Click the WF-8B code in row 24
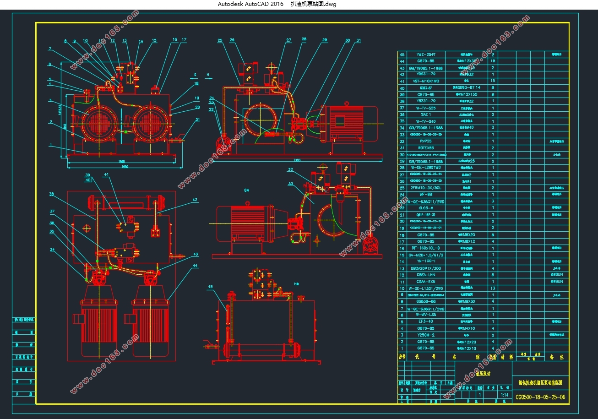This screenshot has height=419, width=598. tap(427, 195)
